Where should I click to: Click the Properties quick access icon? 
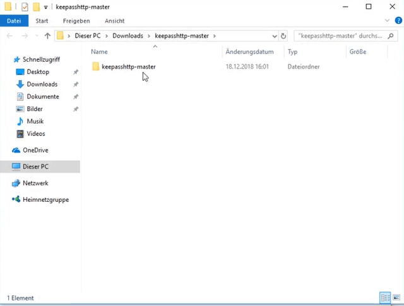pos(25,7)
